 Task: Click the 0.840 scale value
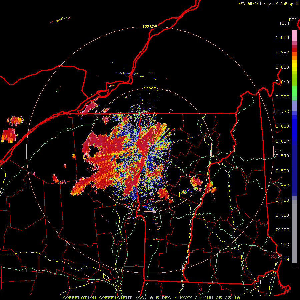click(x=282, y=82)
